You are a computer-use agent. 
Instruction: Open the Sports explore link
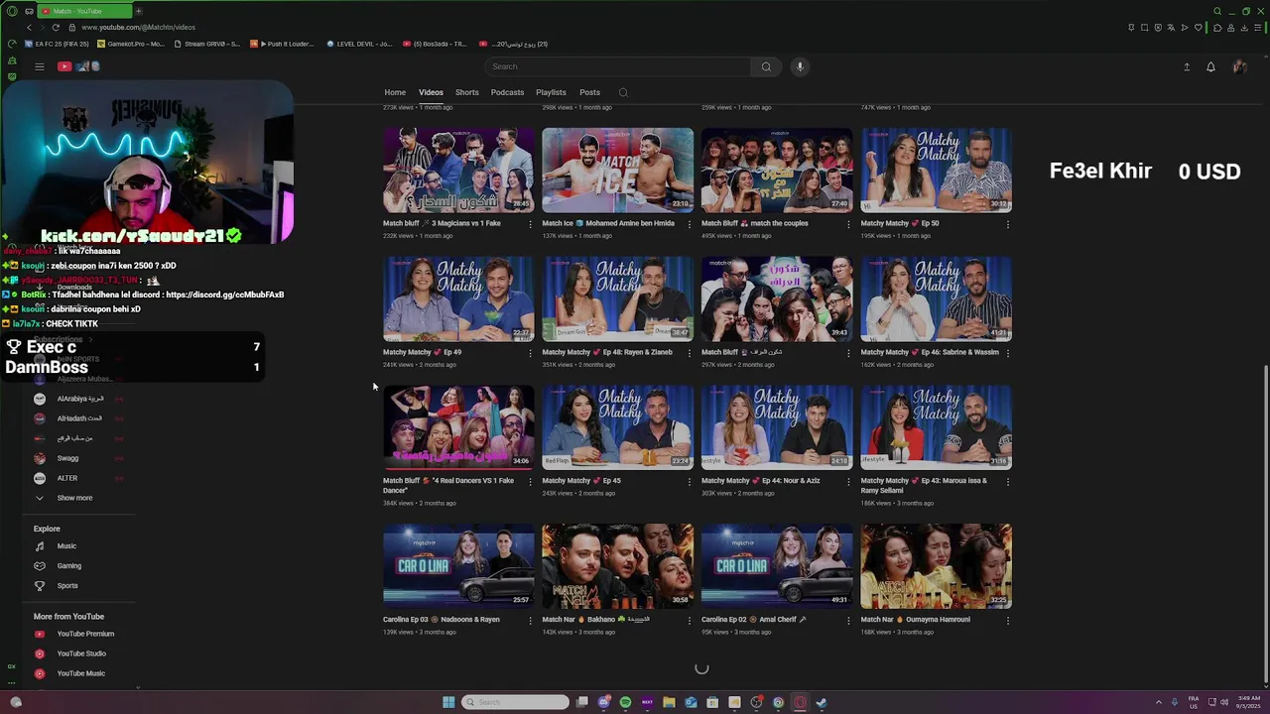[x=67, y=586]
